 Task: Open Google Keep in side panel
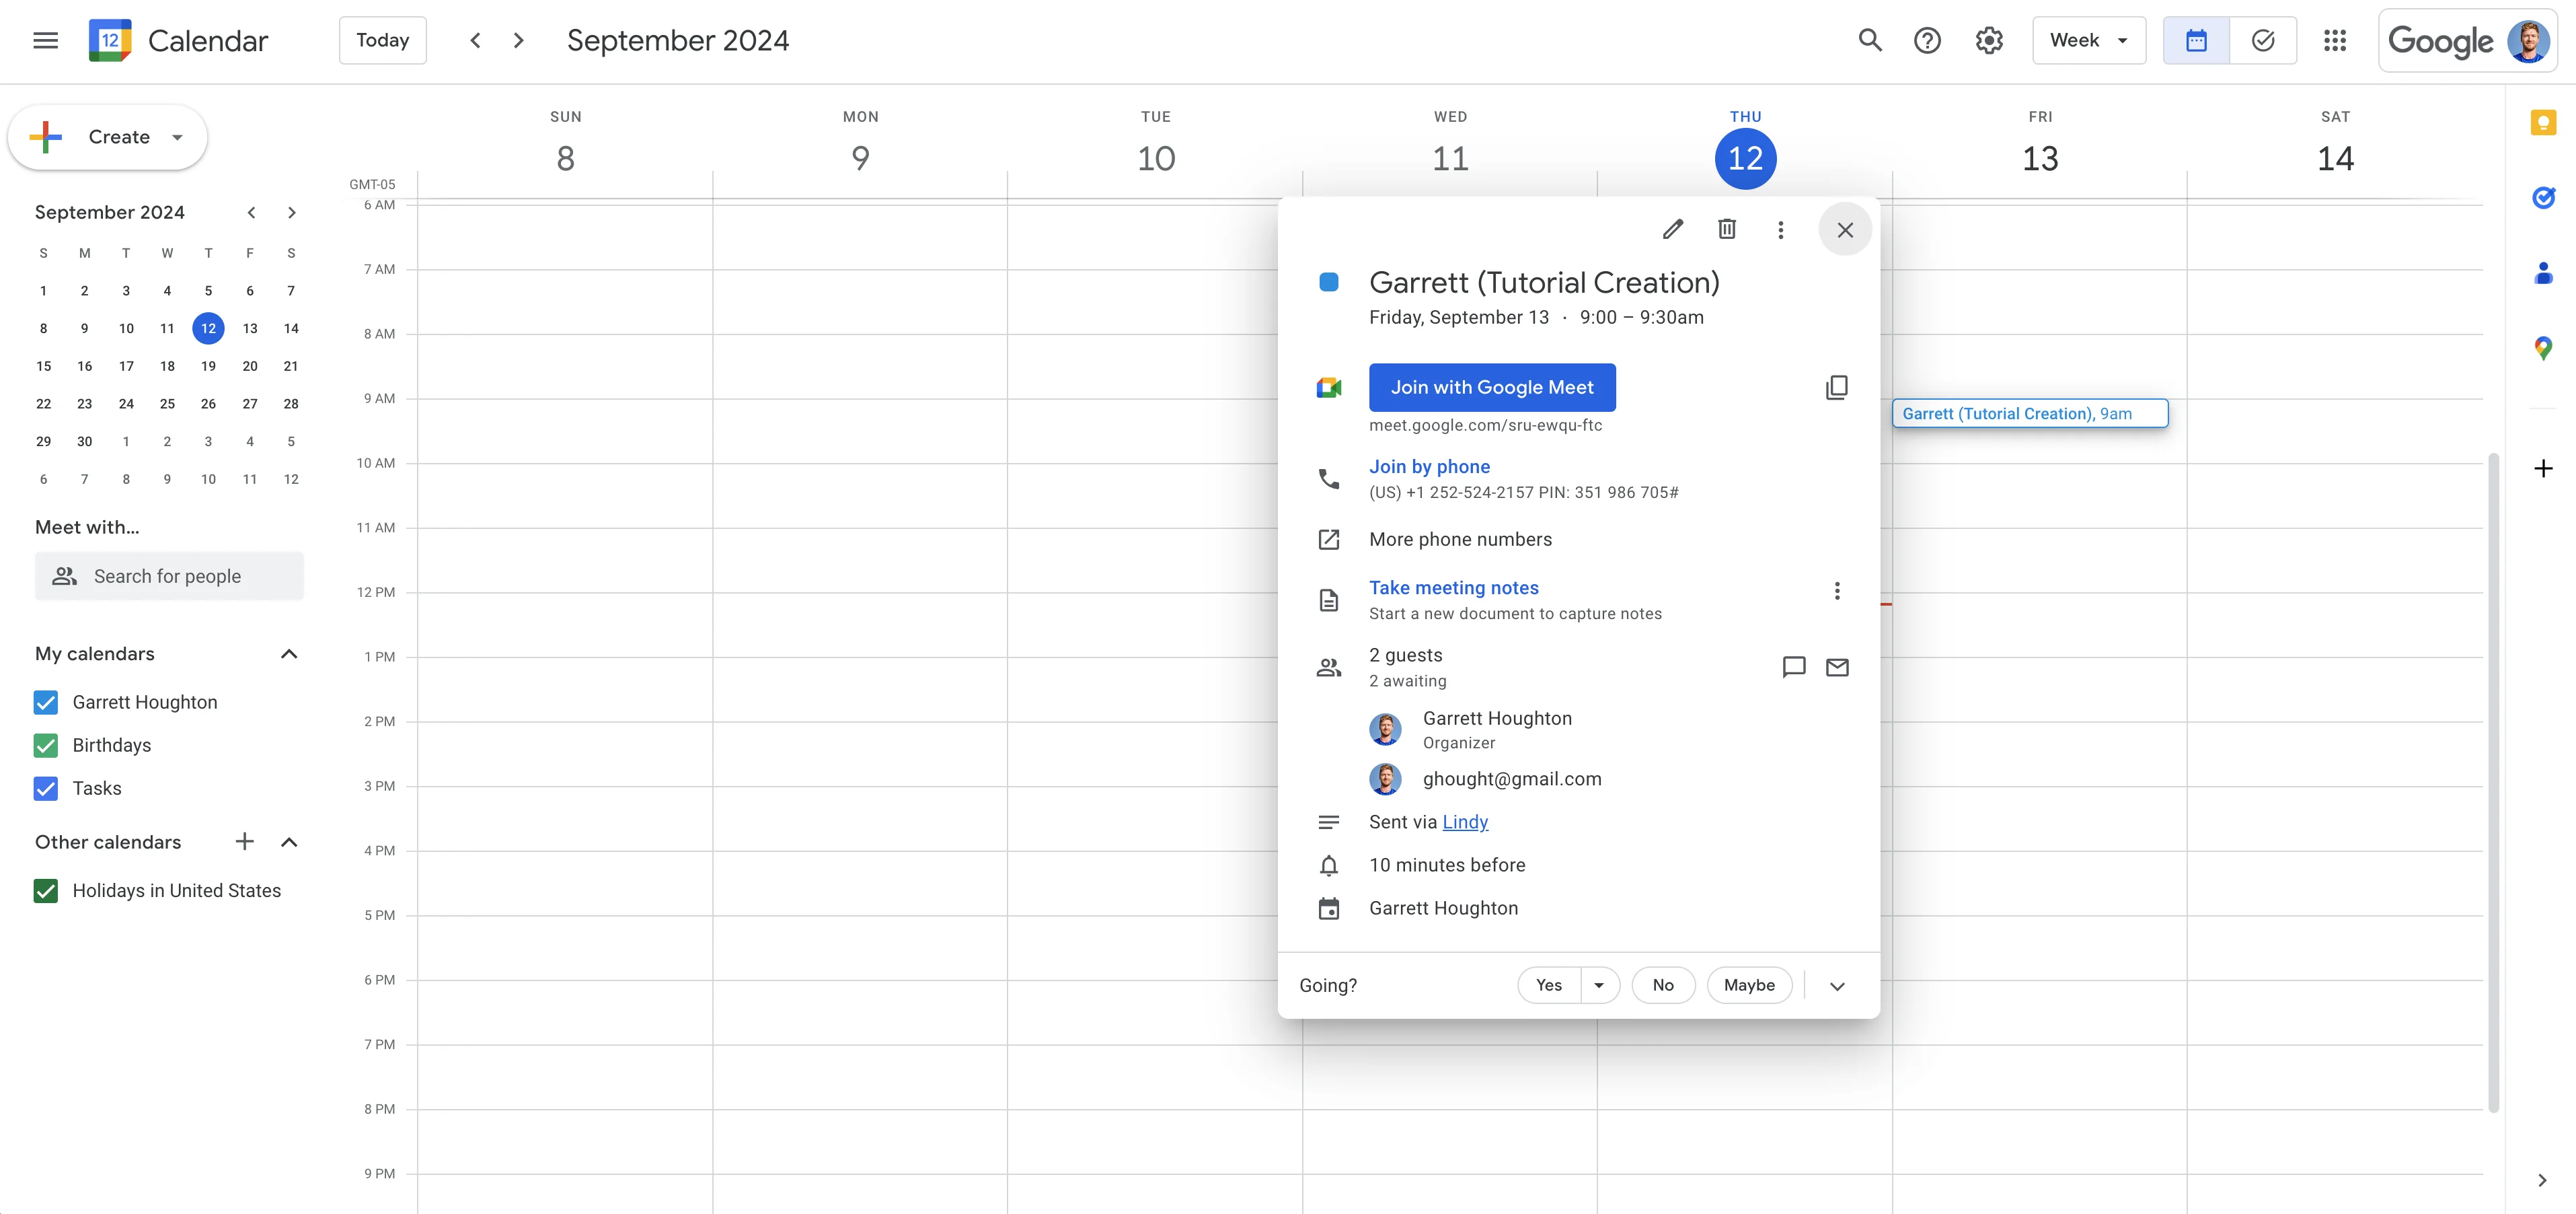pos(2542,123)
